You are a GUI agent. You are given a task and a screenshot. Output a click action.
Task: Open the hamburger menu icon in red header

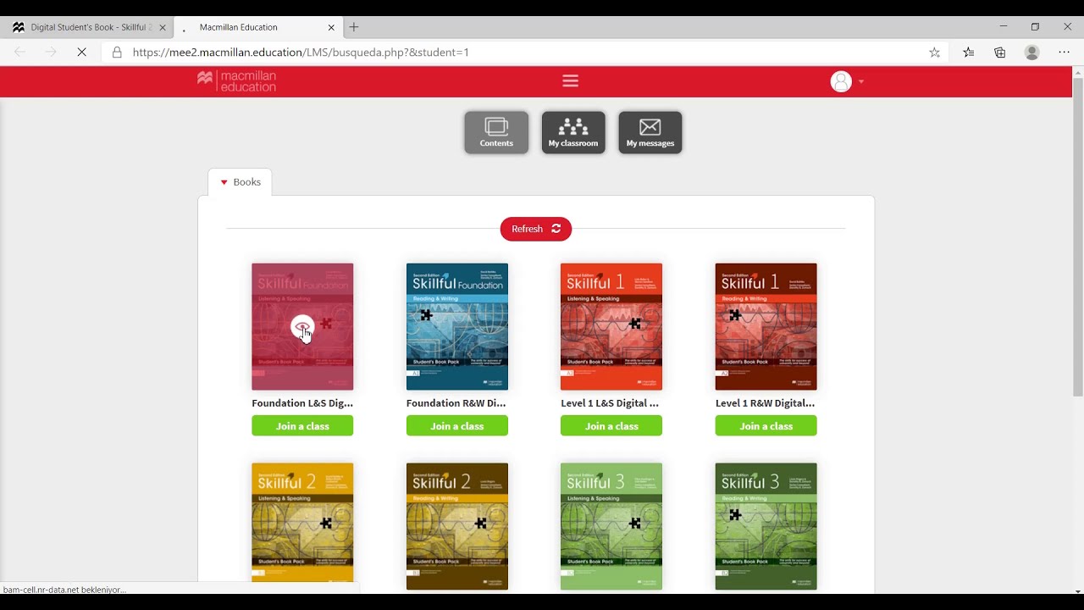point(570,81)
